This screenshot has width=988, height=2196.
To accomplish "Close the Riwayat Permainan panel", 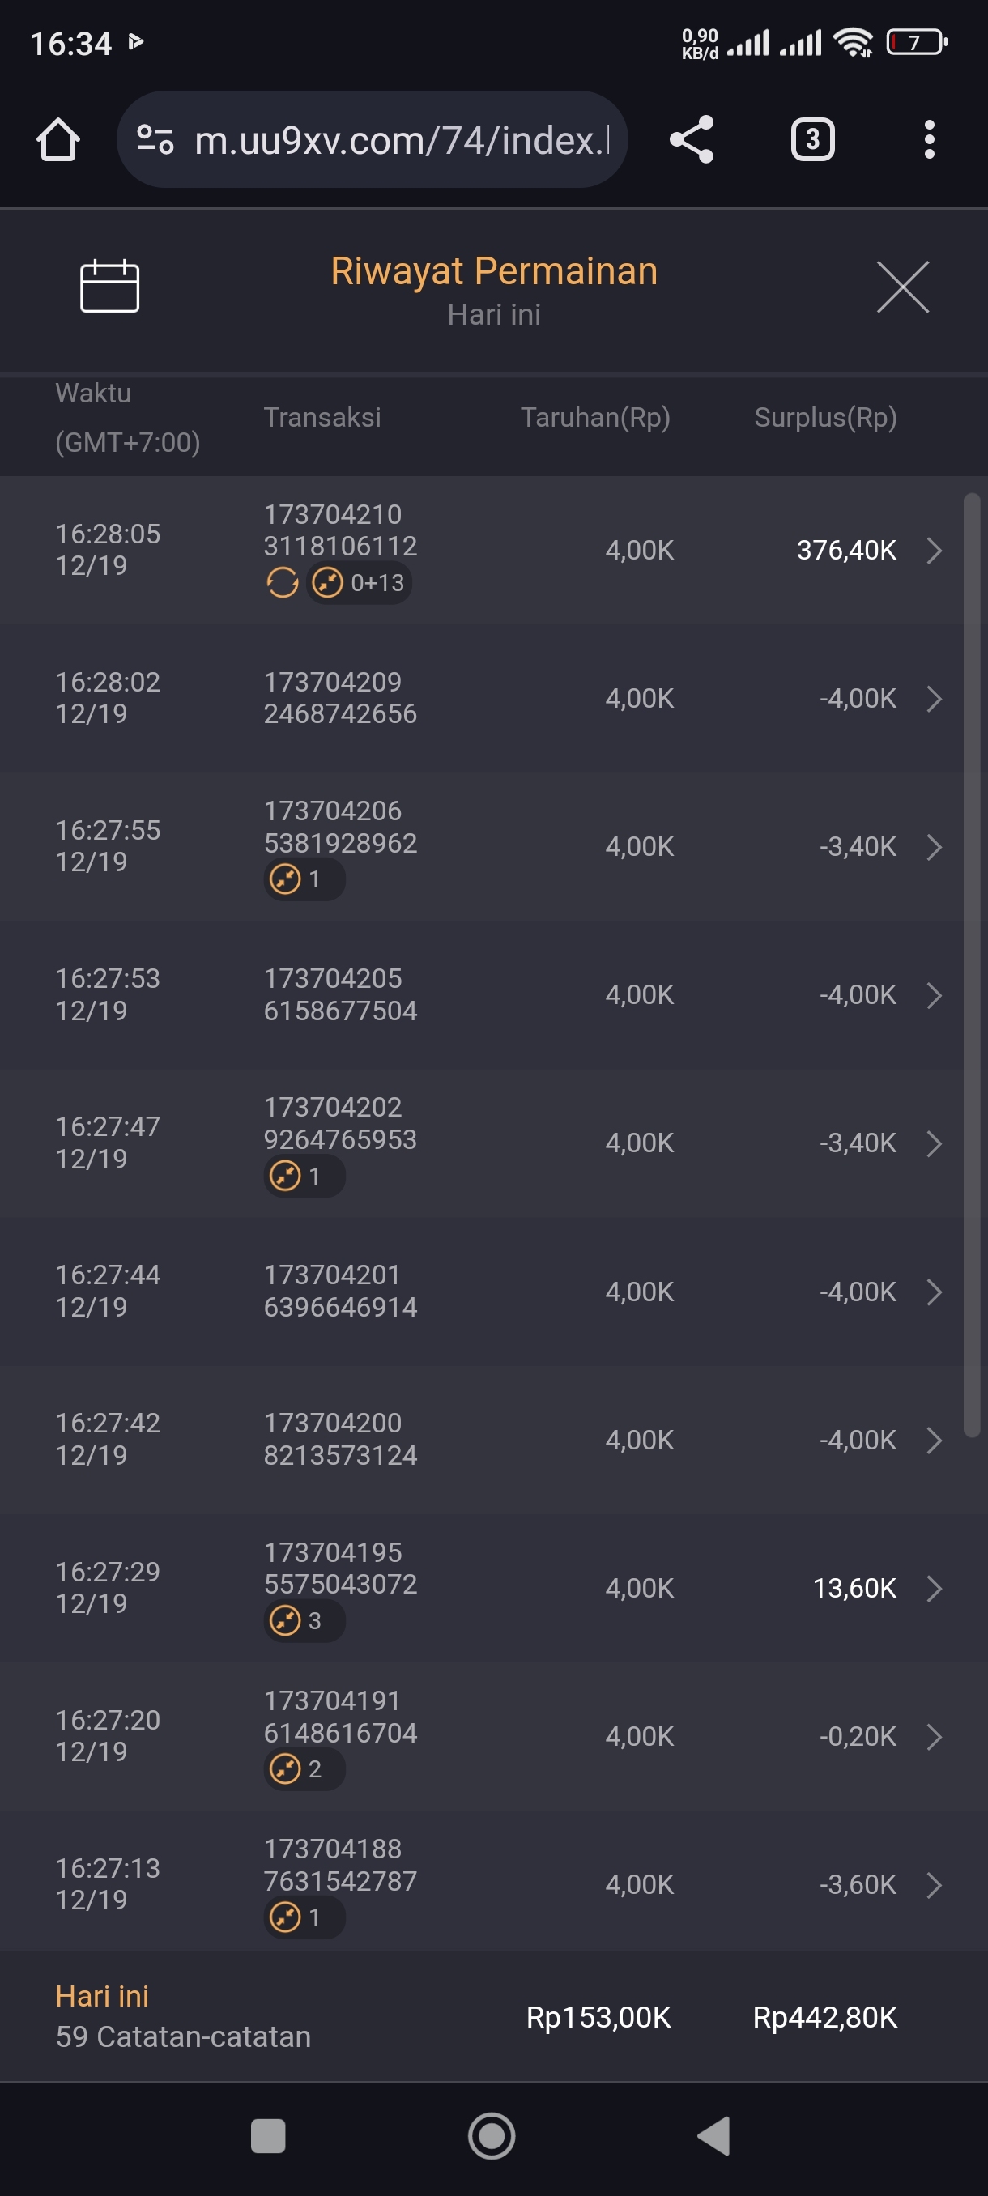I will tap(903, 287).
